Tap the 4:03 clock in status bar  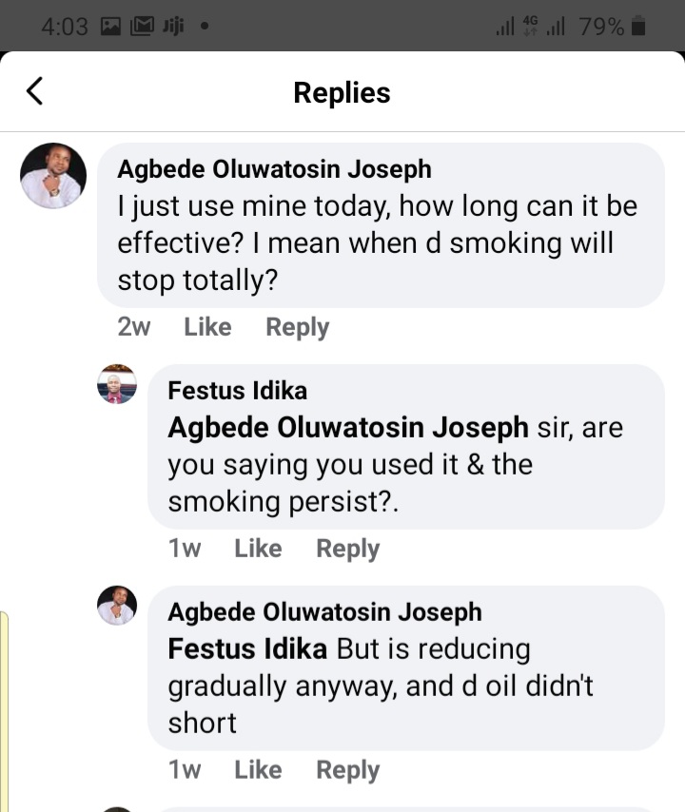coord(63,27)
